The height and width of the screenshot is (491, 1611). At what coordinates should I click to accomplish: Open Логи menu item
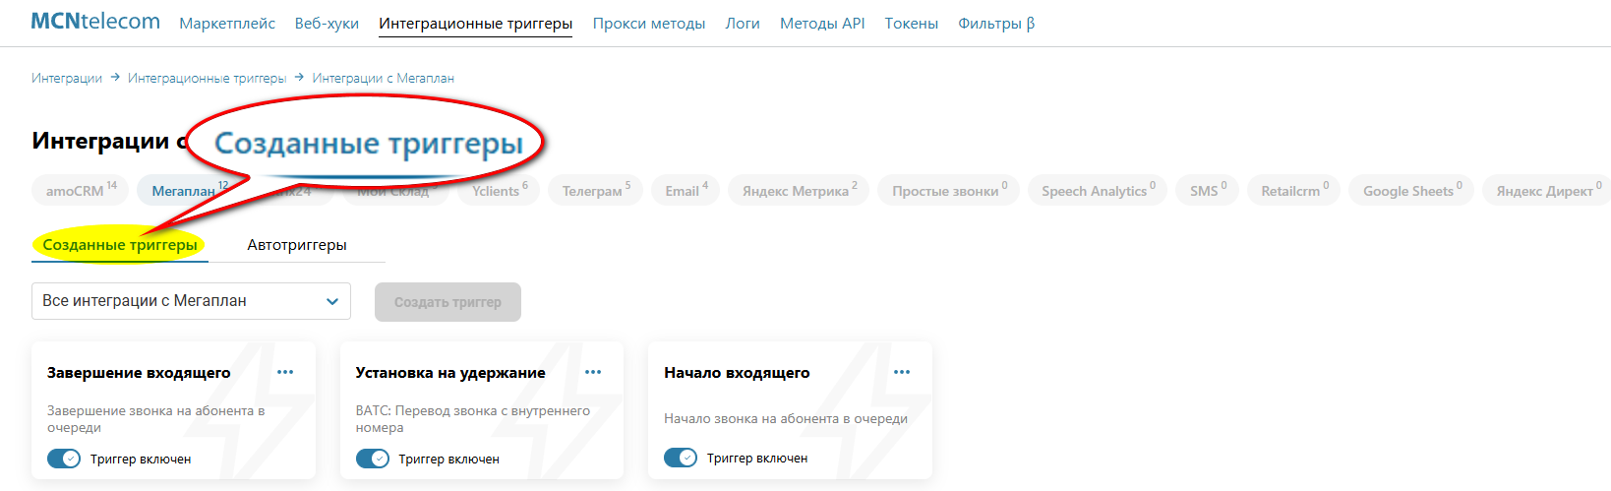tap(743, 24)
